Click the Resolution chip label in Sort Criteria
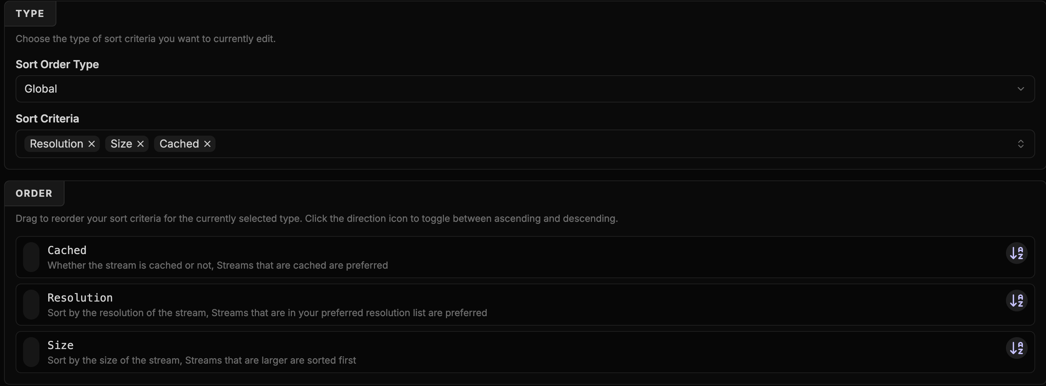 click(56, 144)
